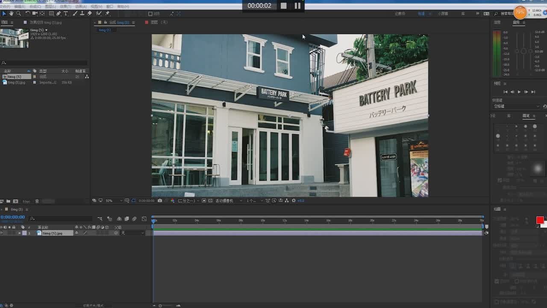This screenshot has width=547, height=308.
Task: Select the timg (5) composition in project list
Action: [x=17, y=77]
